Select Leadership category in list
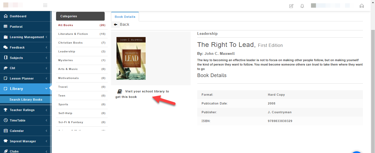The image size is (375, 153). 82,52
